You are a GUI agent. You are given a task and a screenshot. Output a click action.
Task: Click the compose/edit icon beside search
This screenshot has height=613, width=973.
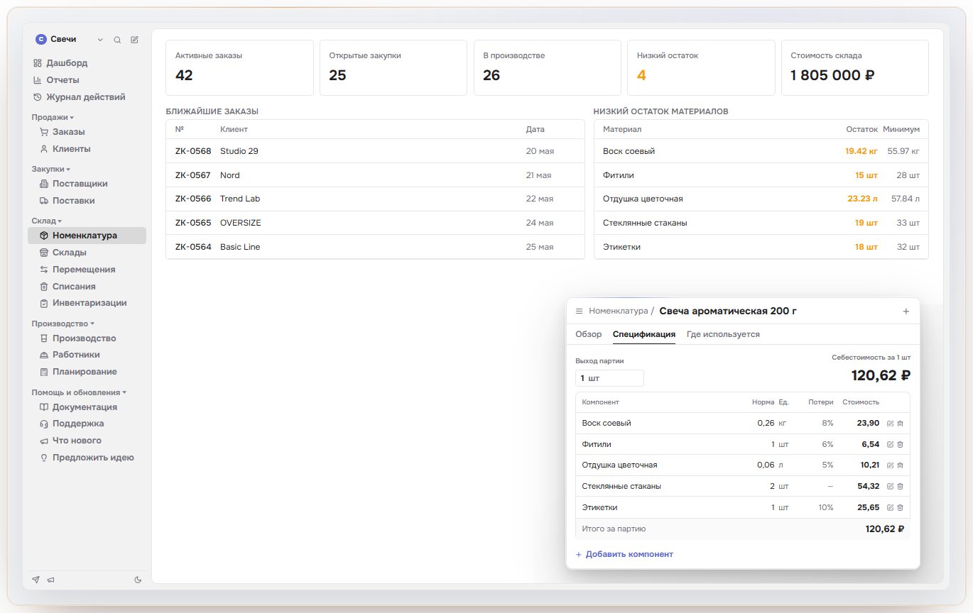pos(134,40)
